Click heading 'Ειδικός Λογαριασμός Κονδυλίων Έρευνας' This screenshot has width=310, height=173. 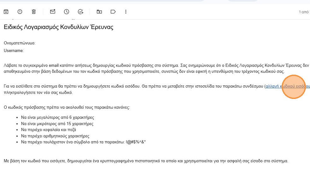59,27
